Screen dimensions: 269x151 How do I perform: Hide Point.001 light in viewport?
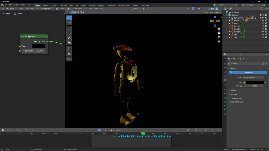263,26
